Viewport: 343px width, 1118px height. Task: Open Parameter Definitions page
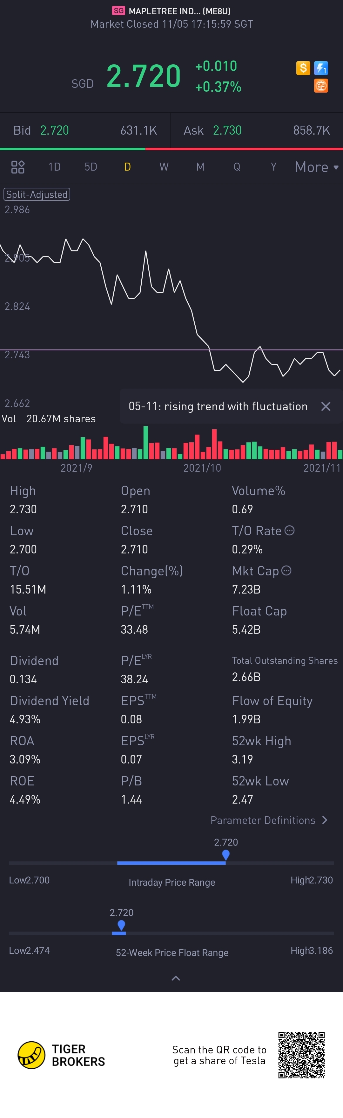pyautogui.click(x=268, y=820)
